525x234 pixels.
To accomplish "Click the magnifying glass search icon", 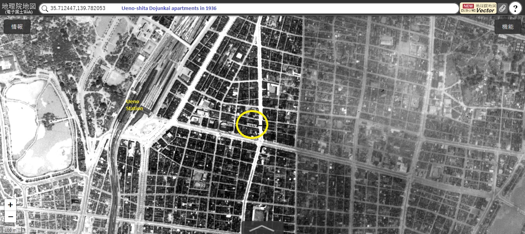I will [x=45, y=8].
